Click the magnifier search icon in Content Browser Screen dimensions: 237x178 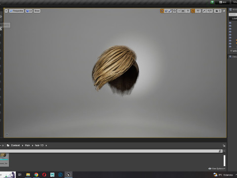pos(220,151)
